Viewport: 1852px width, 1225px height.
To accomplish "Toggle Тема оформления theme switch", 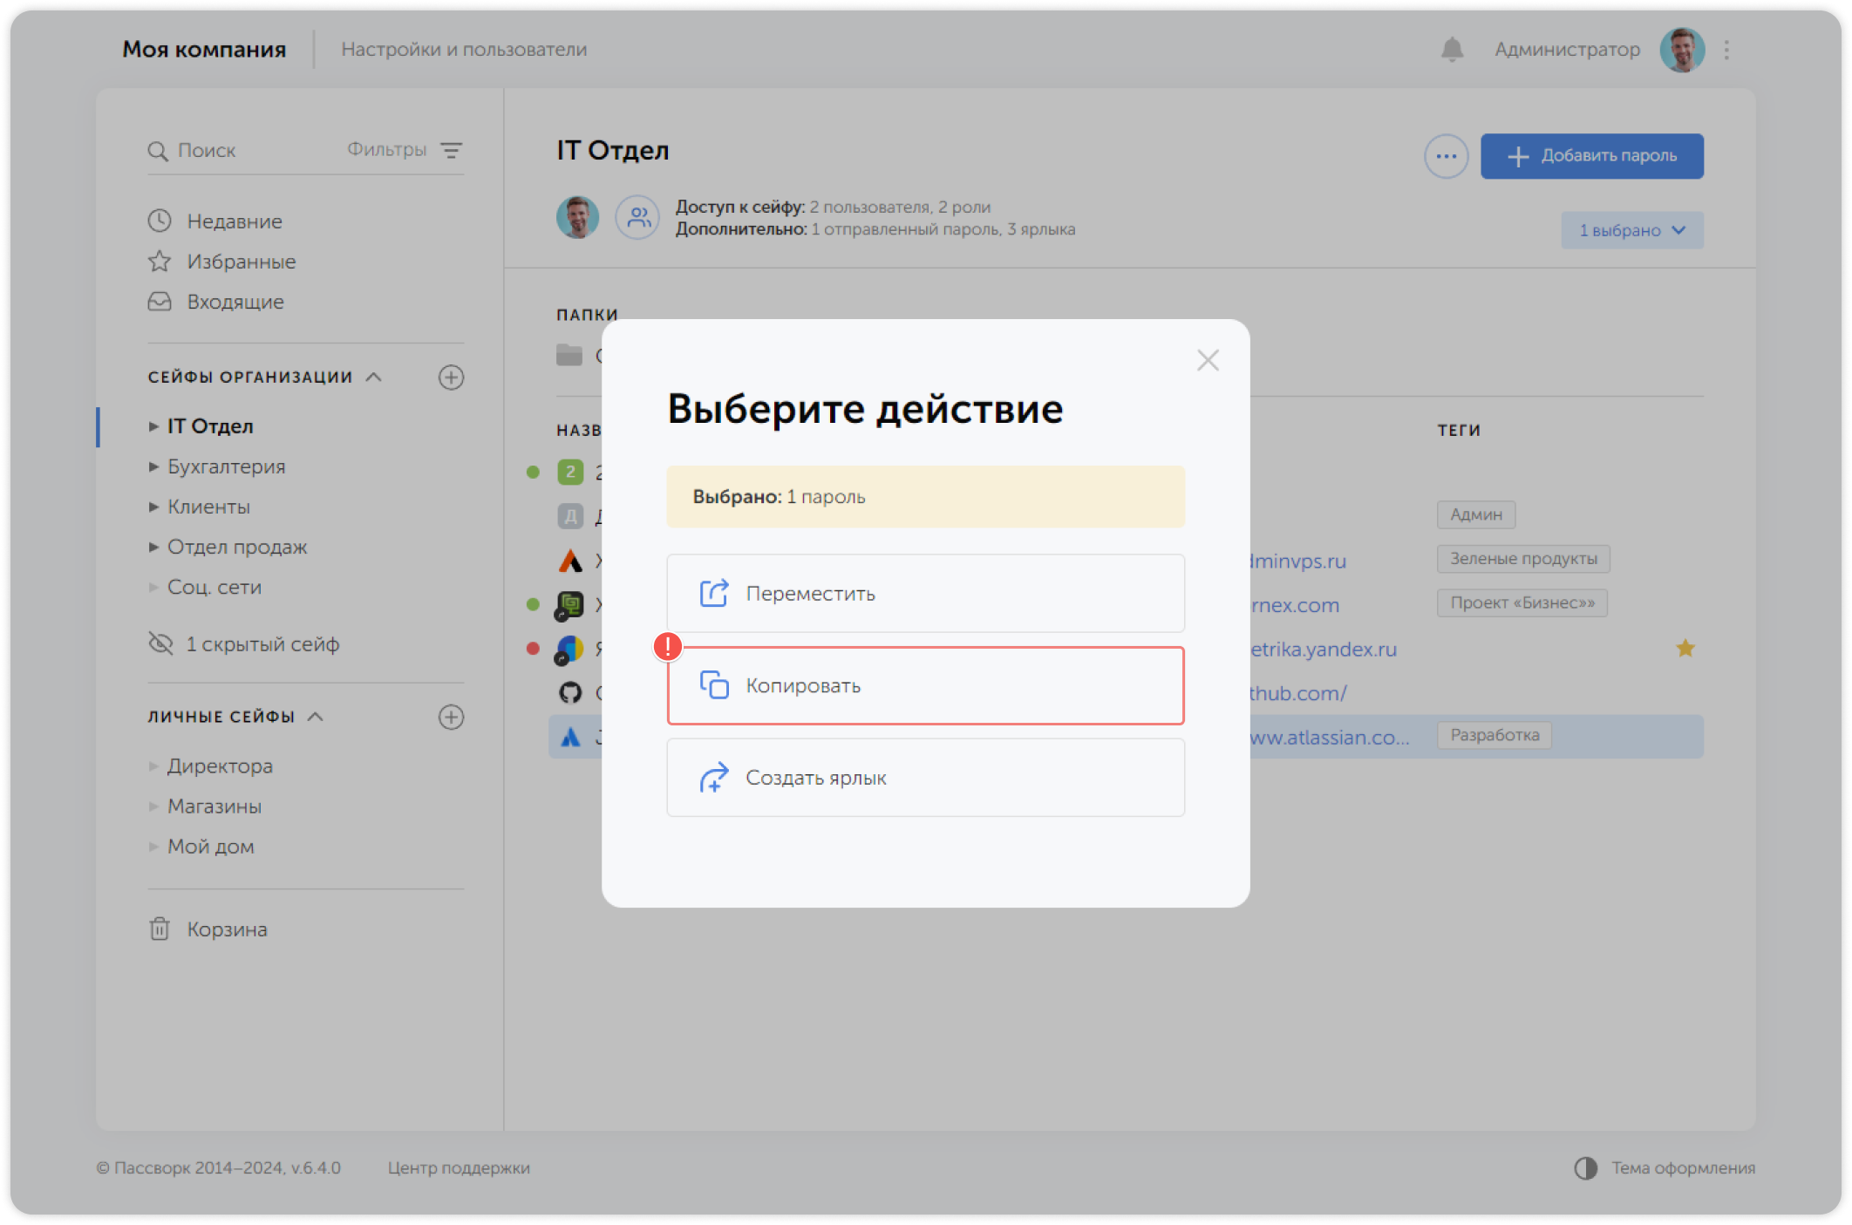I will click(1586, 1167).
